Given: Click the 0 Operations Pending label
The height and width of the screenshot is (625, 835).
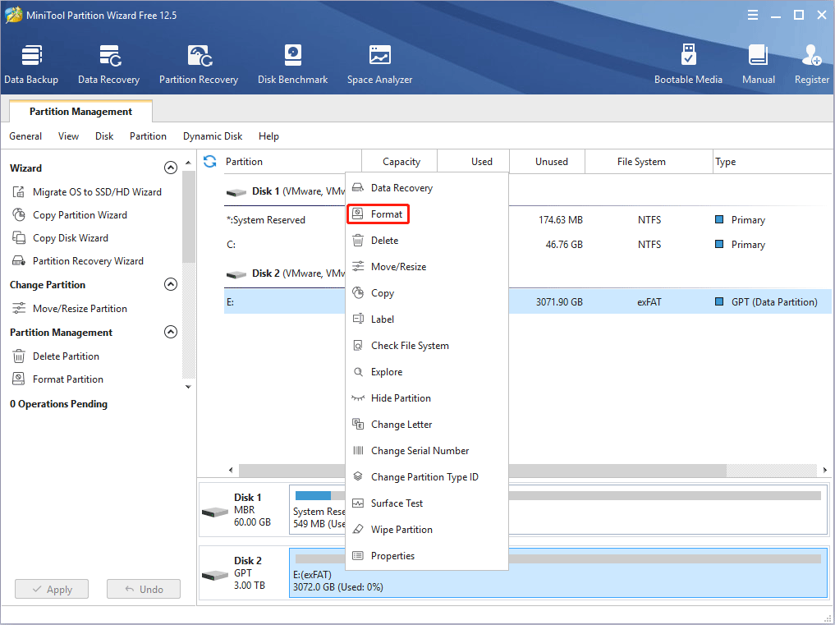Looking at the screenshot, I should (x=58, y=404).
